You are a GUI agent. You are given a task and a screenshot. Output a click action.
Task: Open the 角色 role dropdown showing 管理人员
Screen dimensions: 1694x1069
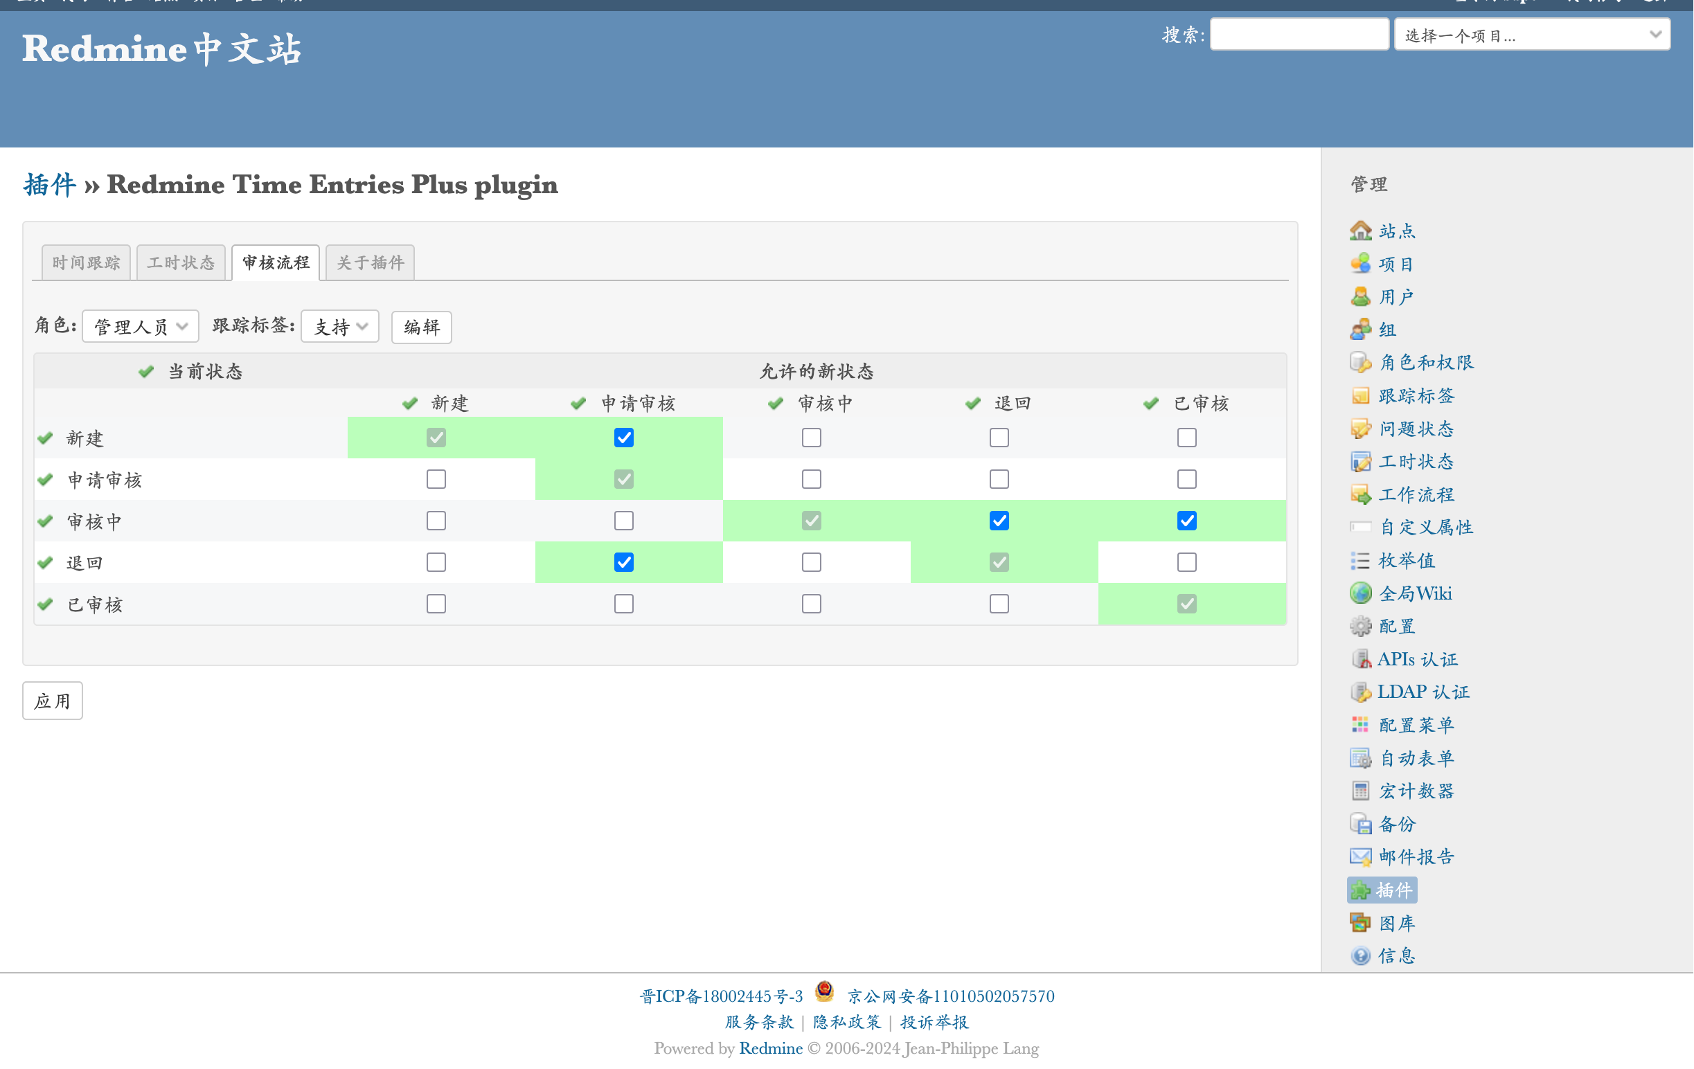[140, 326]
